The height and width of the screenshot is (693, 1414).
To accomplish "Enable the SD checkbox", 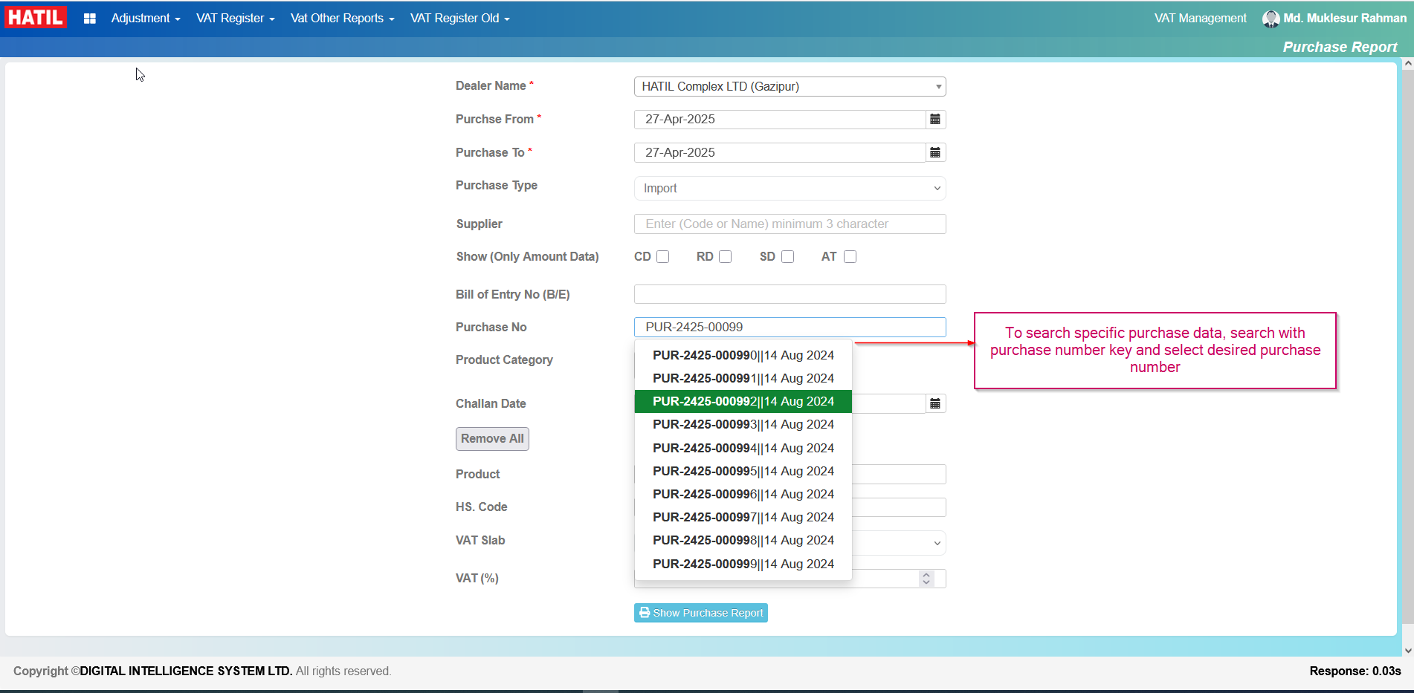I will tap(788, 257).
